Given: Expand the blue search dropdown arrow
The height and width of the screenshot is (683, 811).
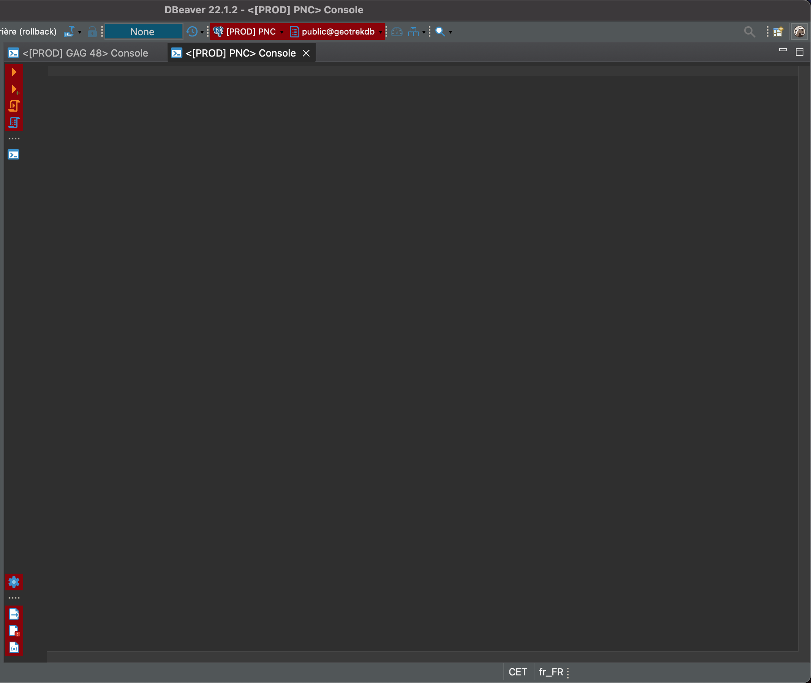Looking at the screenshot, I should [451, 32].
